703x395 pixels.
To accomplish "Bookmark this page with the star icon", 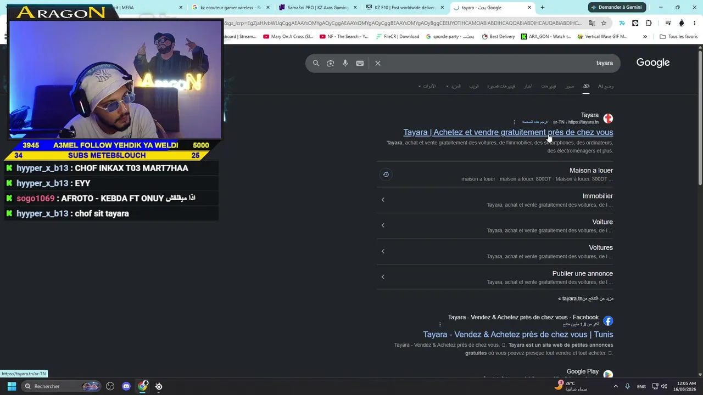I will (604, 23).
